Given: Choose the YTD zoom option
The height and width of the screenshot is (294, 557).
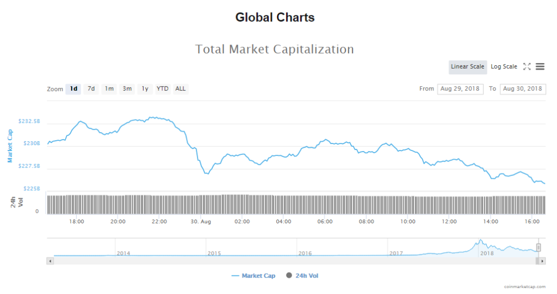Looking at the screenshot, I should pyautogui.click(x=163, y=89).
